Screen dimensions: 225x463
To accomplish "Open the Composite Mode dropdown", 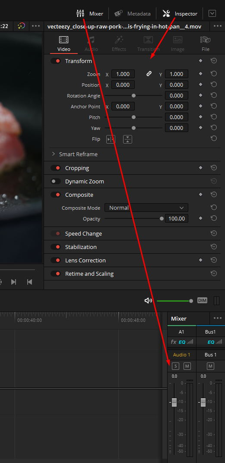I will tap(146, 208).
